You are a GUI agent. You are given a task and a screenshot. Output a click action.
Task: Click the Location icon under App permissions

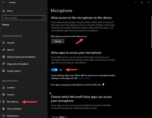[x=4, y=87]
